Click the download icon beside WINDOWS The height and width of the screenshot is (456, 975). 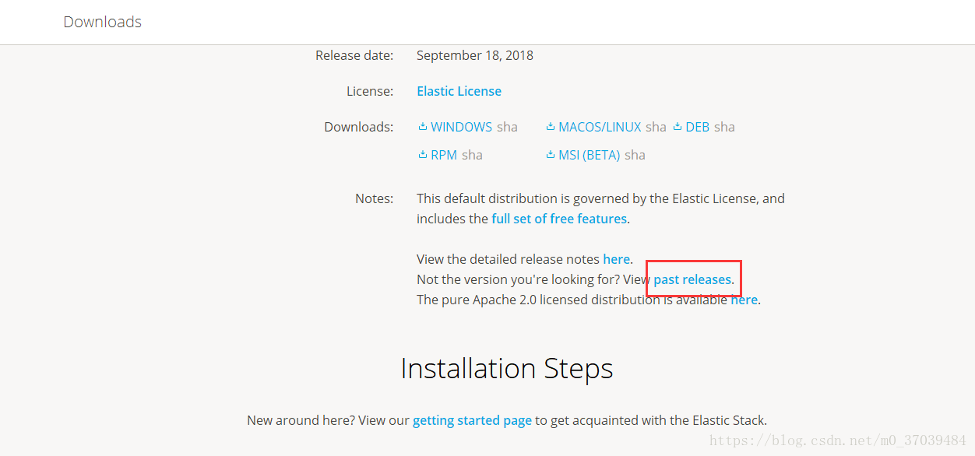(x=422, y=127)
